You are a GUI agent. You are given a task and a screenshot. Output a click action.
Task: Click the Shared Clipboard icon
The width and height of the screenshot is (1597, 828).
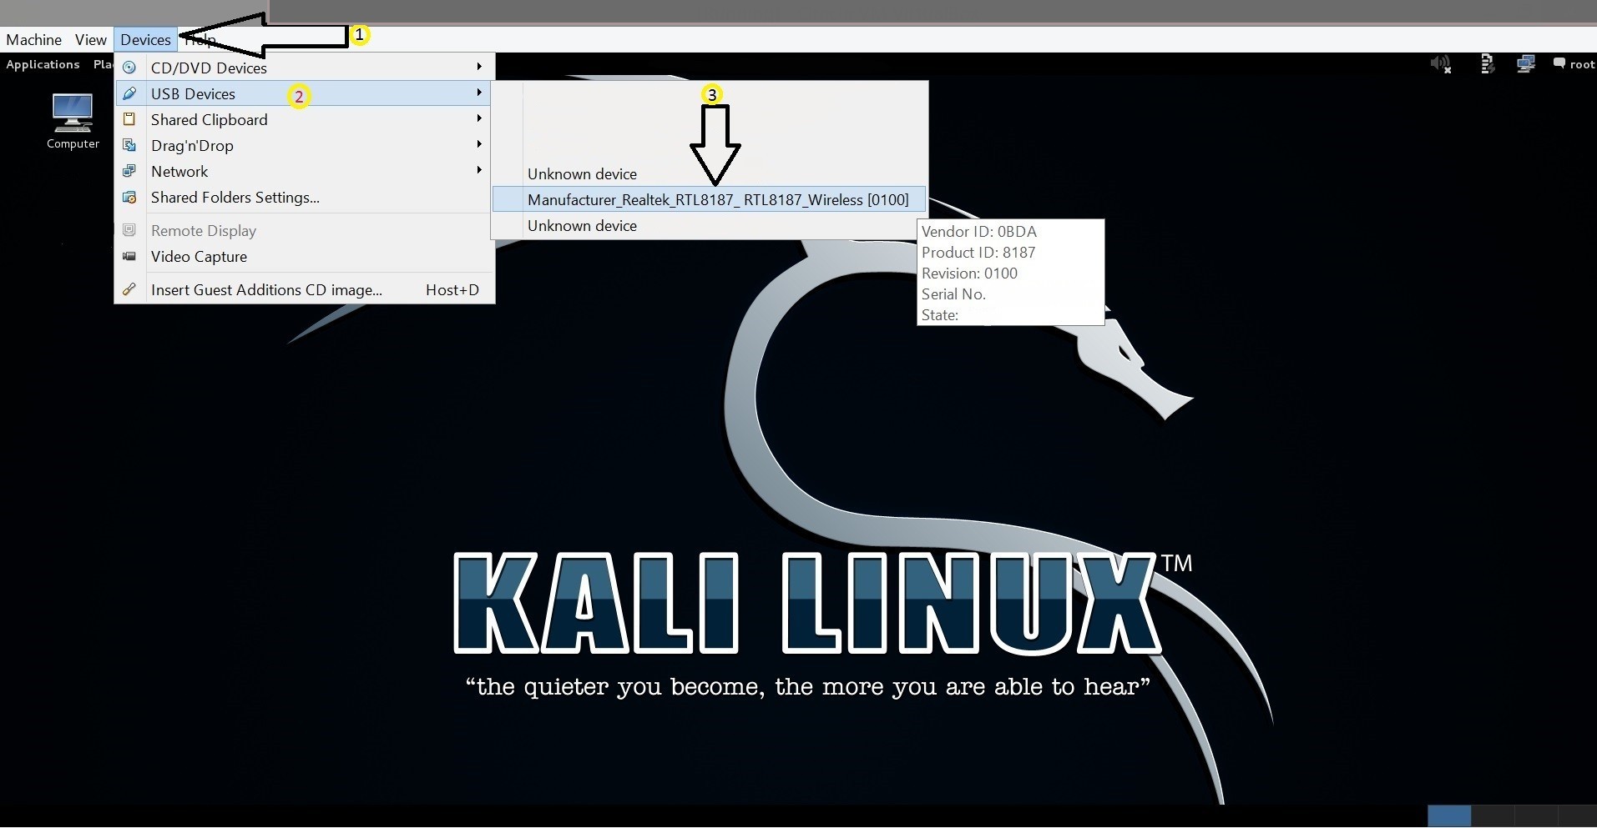tap(129, 119)
